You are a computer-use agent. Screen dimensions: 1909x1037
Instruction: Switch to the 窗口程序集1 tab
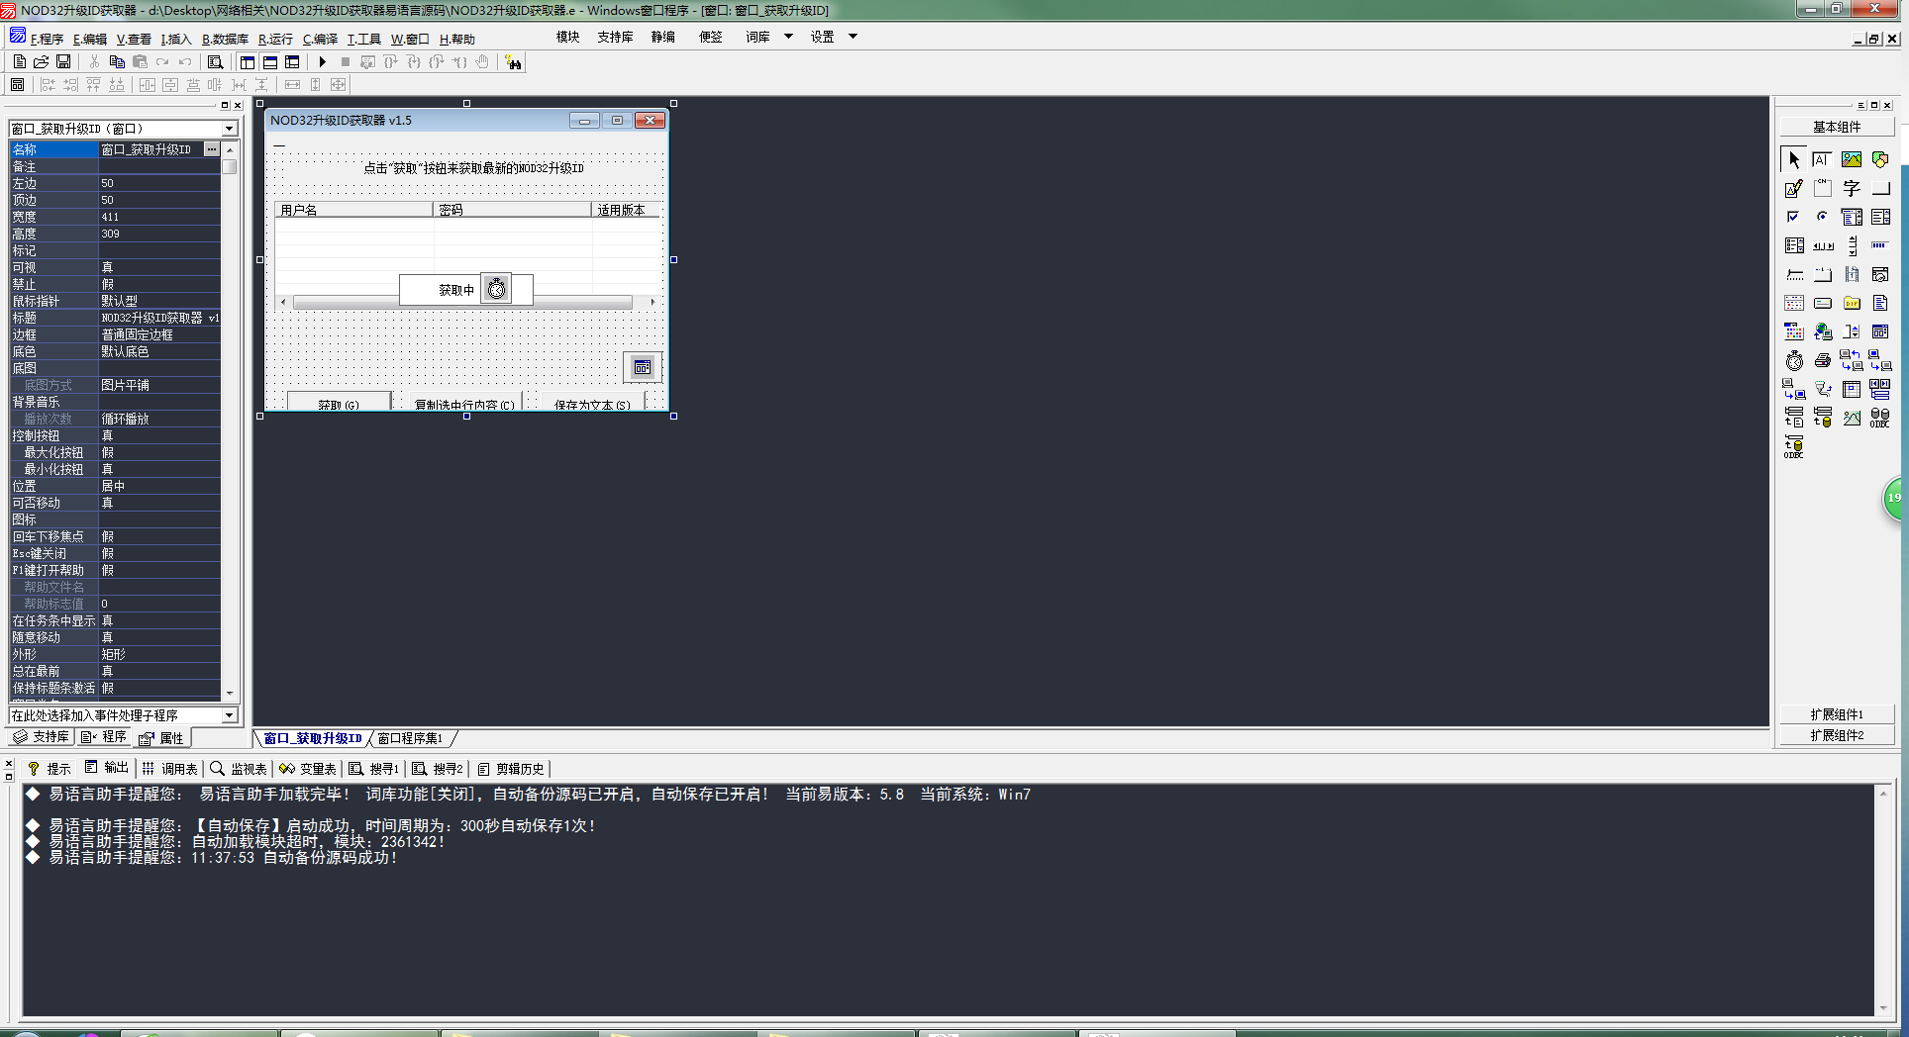pyautogui.click(x=411, y=738)
